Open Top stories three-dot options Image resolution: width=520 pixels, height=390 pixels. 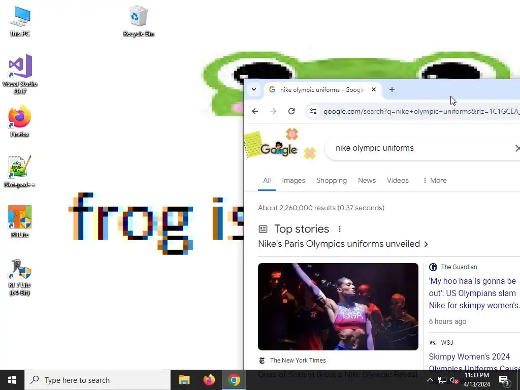339,229
